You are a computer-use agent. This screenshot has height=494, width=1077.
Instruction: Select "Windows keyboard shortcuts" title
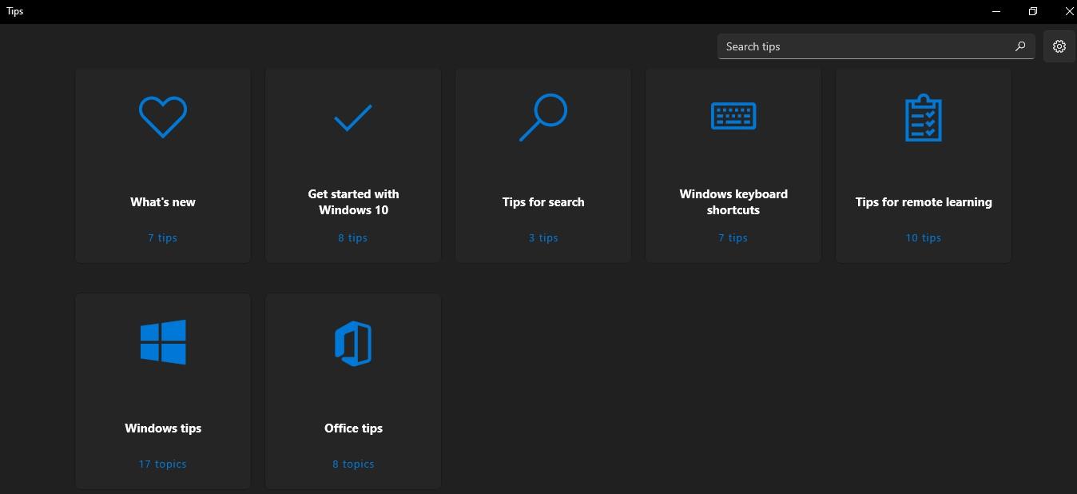click(733, 202)
